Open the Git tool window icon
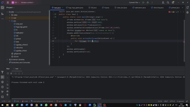190x107 pixels. (x=2, y=92)
